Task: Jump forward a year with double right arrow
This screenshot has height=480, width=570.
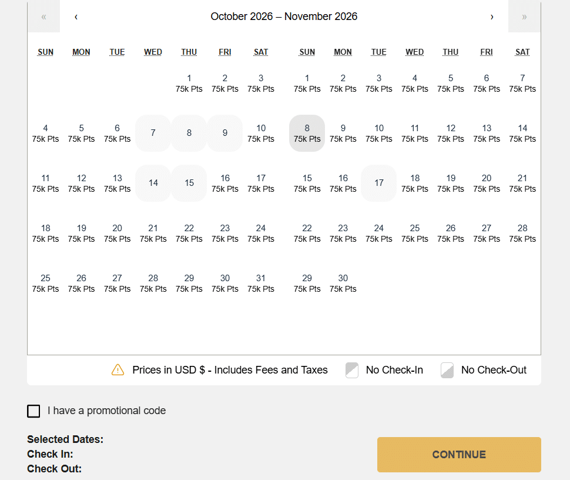Action: pyautogui.click(x=524, y=16)
